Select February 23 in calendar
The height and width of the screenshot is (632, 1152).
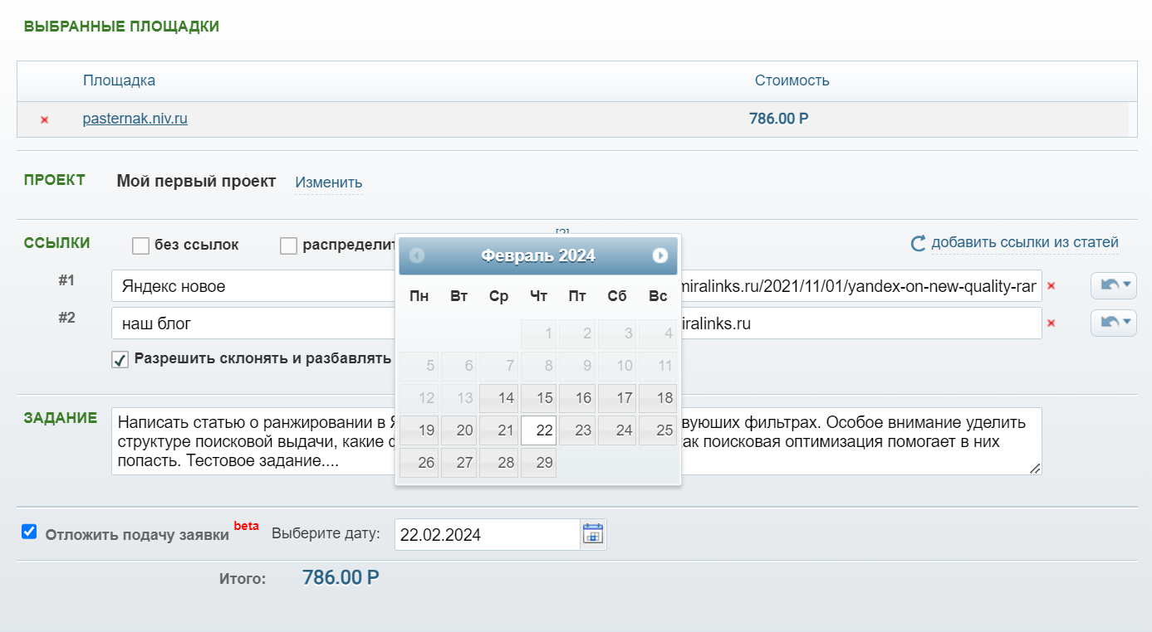click(577, 430)
